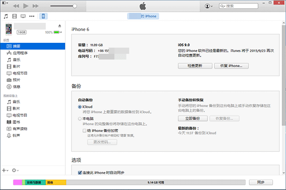Screen dimensions: 286x190
Task: Click the 立即备份 button
Action: [x=193, y=119]
